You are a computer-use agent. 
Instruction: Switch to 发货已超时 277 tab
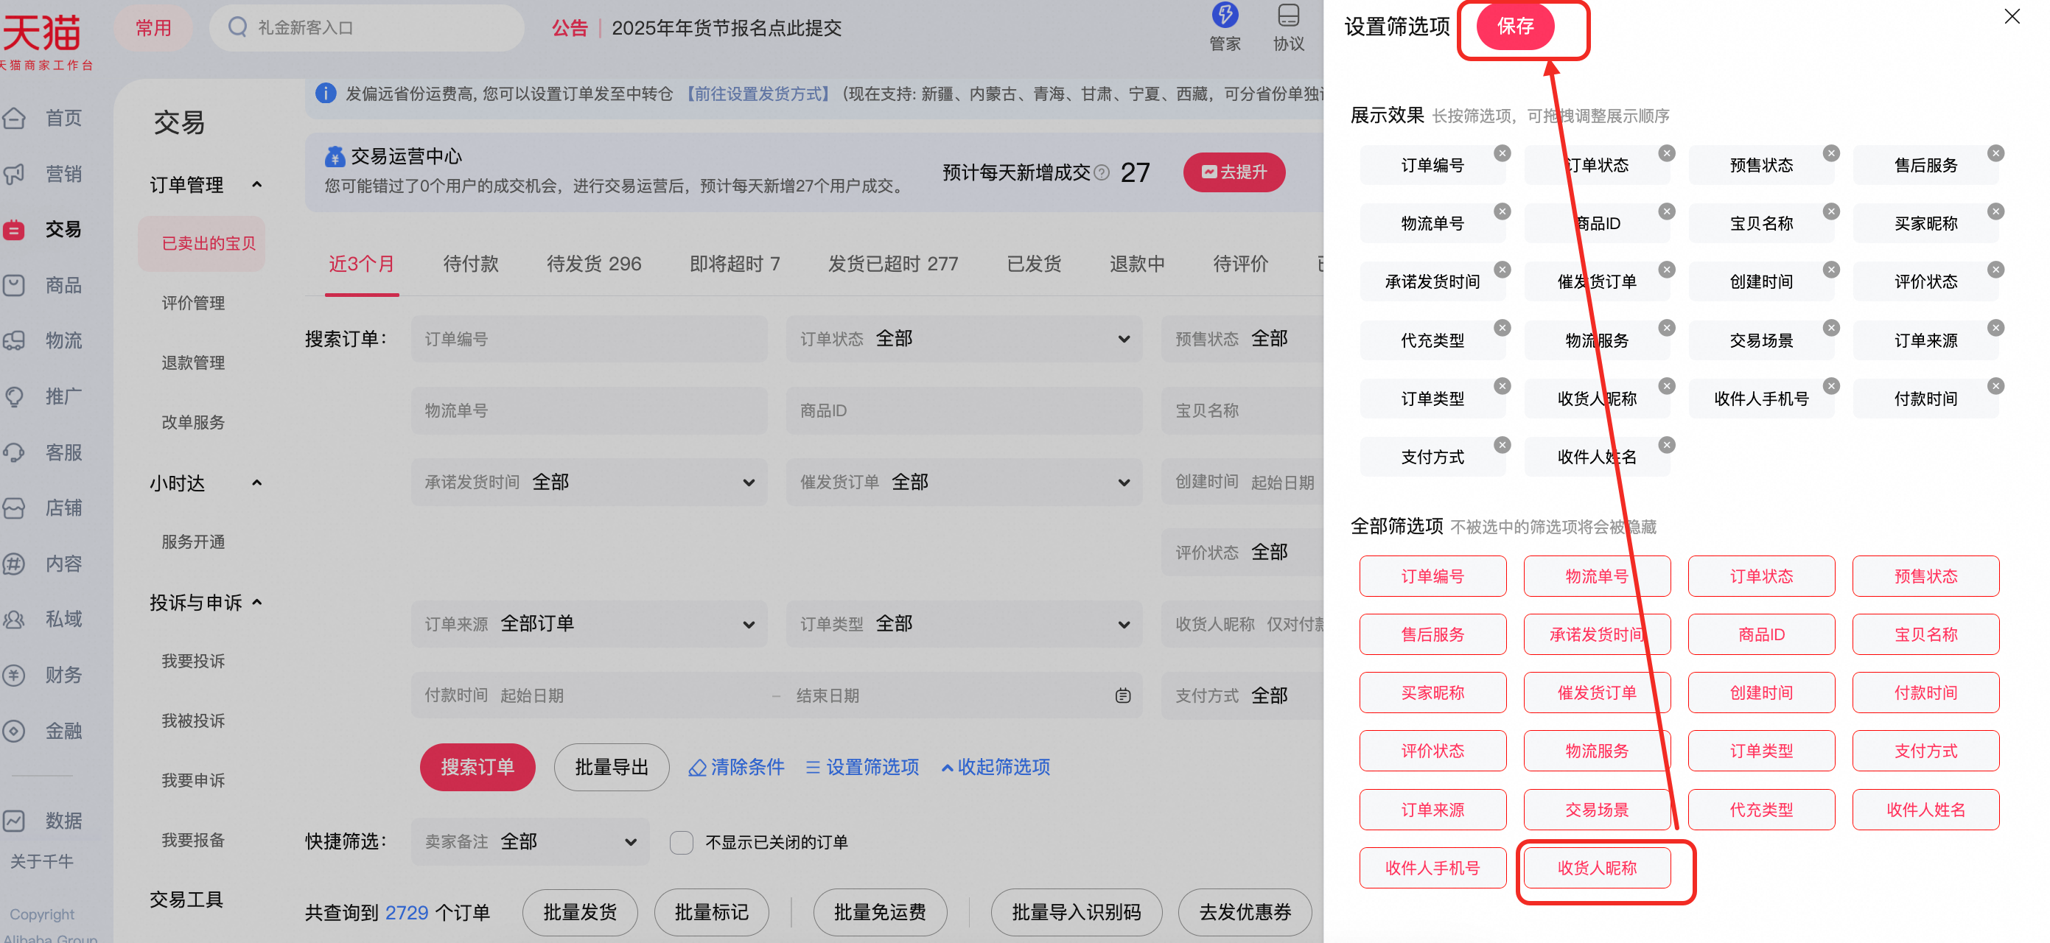[893, 264]
